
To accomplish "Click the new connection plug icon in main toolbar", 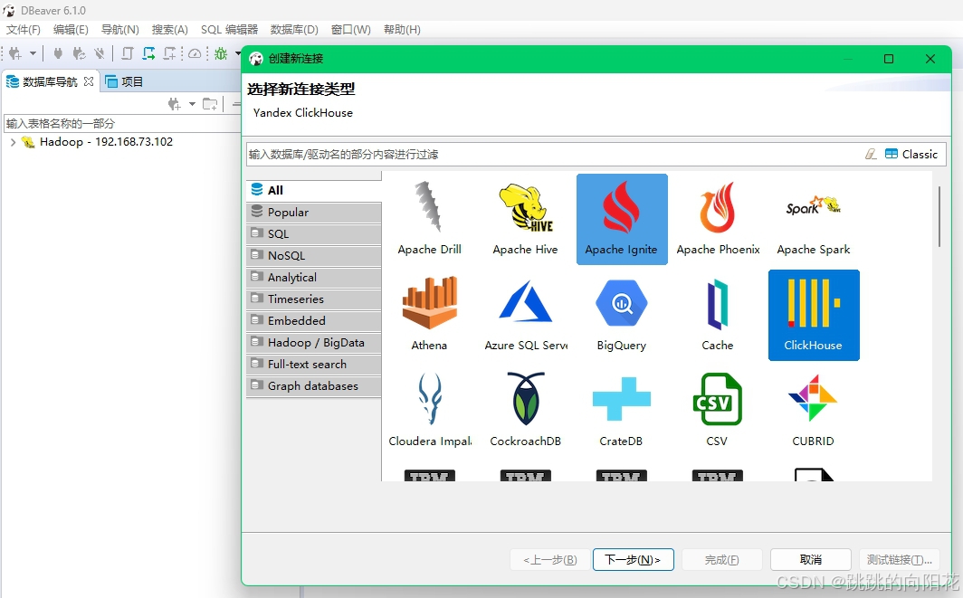I will click(15, 54).
